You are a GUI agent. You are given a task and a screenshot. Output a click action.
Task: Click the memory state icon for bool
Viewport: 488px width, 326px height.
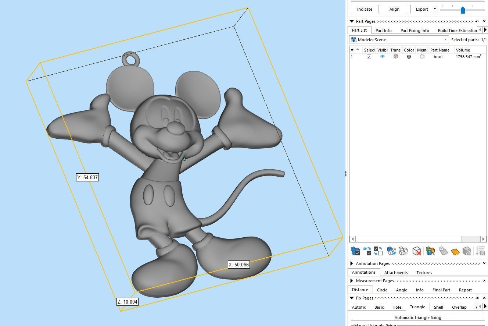[x=422, y=57]
